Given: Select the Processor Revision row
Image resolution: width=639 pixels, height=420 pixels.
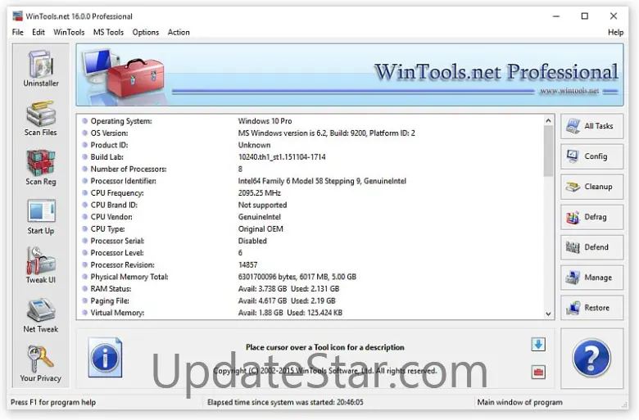Looking at the screenshot, I should [x=312, y=264].
